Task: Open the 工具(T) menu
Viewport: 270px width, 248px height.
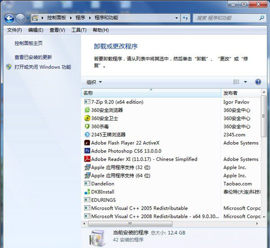Action: (x=79, y=30)
